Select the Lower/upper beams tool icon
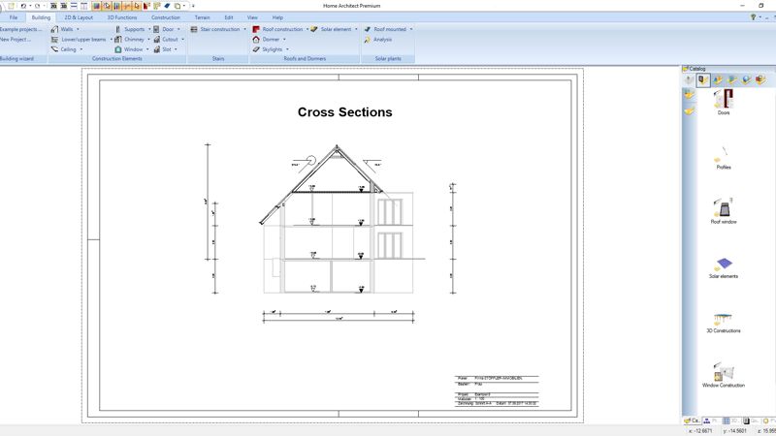This screenshot has height=436, width=776. coord(54,39)
